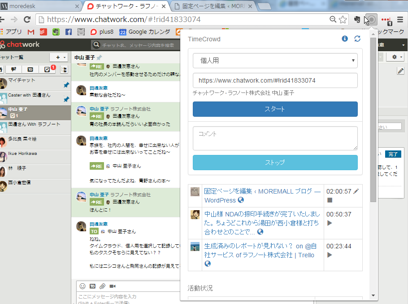Screen dimensions: 408x304
Task: Click the コメント text area
Action: pyautogui.click(x=275, y=138)
